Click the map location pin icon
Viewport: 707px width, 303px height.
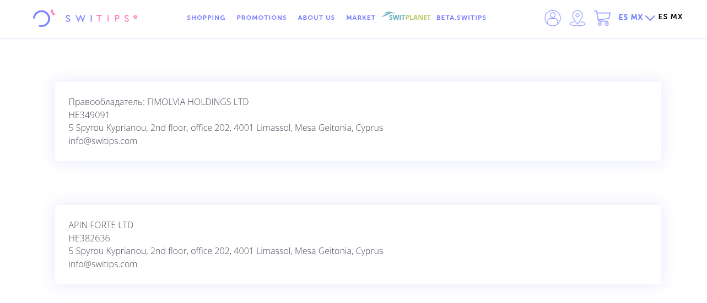tap(577, 18)
